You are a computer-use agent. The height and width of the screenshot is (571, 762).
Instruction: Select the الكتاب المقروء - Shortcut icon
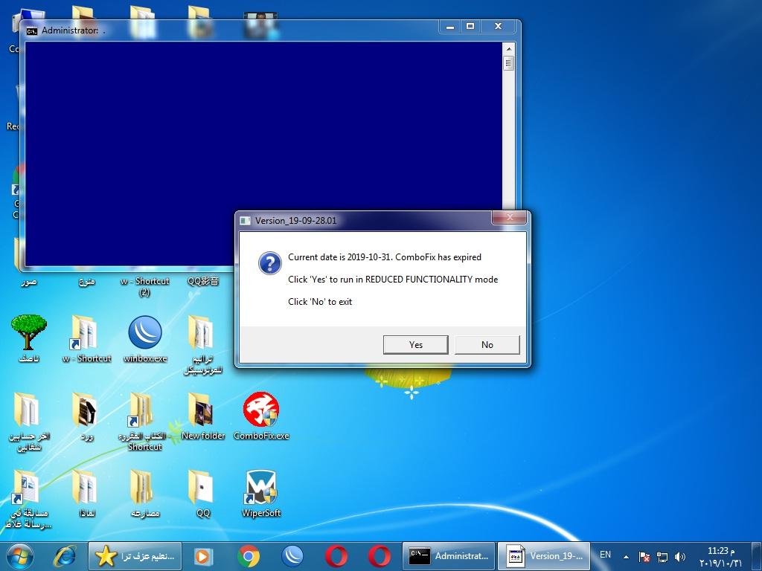pyautogui.click(x=145, y=422)
